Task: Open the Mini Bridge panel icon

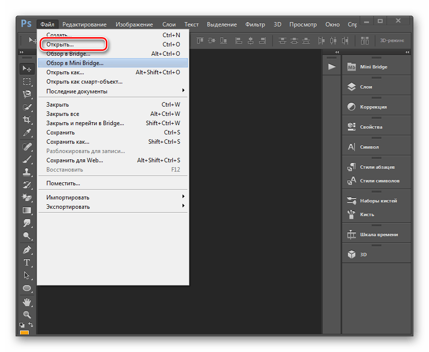Action: [x=351, y=67]
